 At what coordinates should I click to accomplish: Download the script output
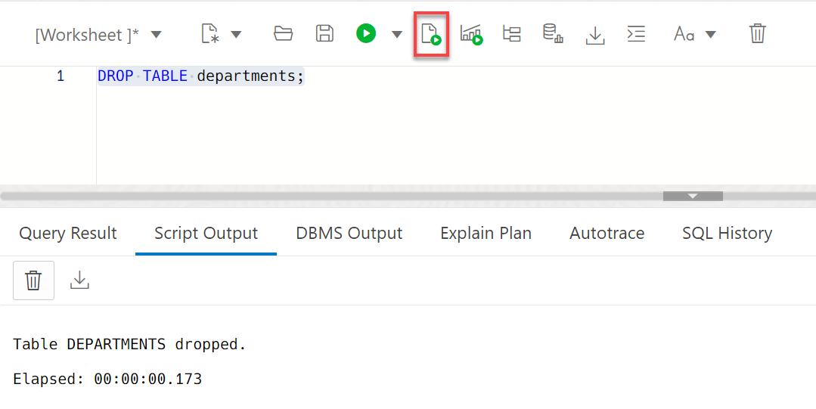click(79, 280)
